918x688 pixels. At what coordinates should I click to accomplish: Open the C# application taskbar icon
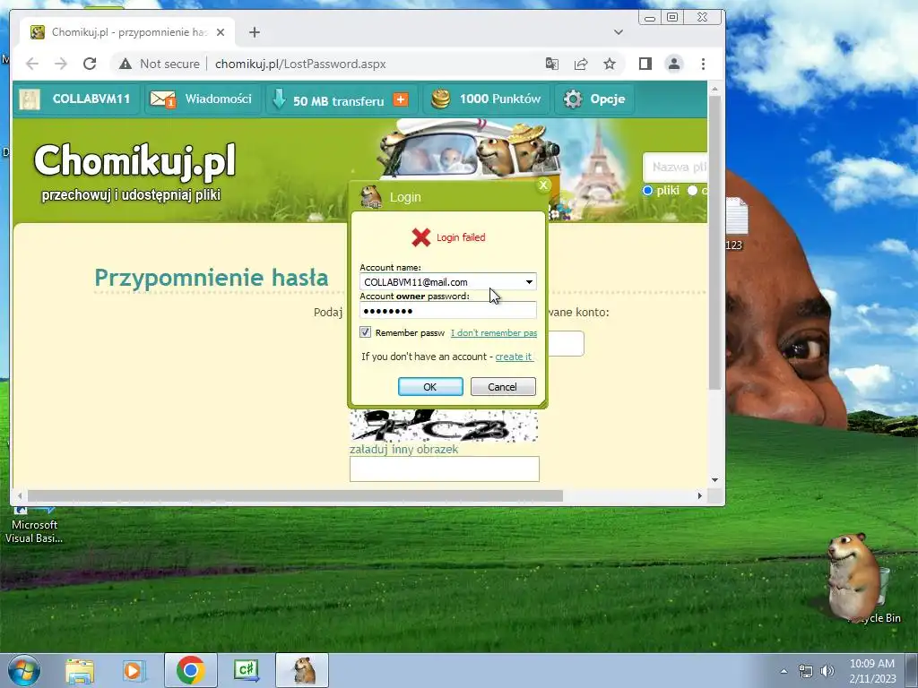[246, 670]
